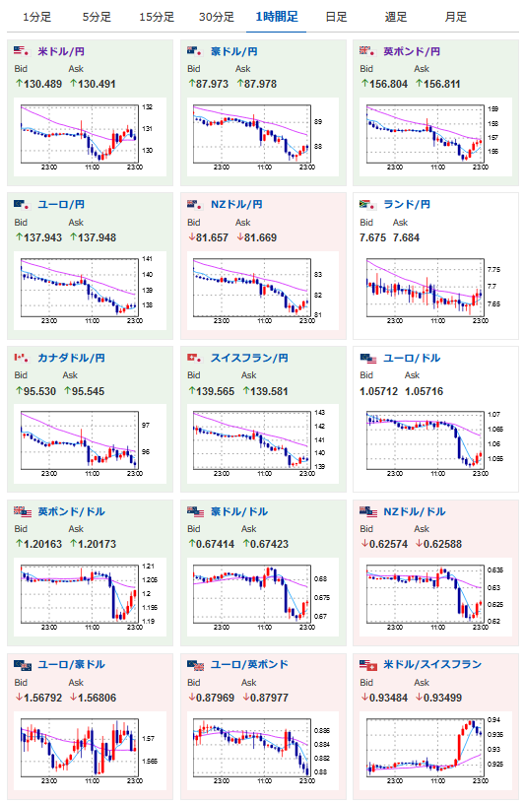Click the Australia-Japan flag icon beside 豪ドル/円
Image resolution: width=524 pixels, height=803 pixels.
coord(194,50)
